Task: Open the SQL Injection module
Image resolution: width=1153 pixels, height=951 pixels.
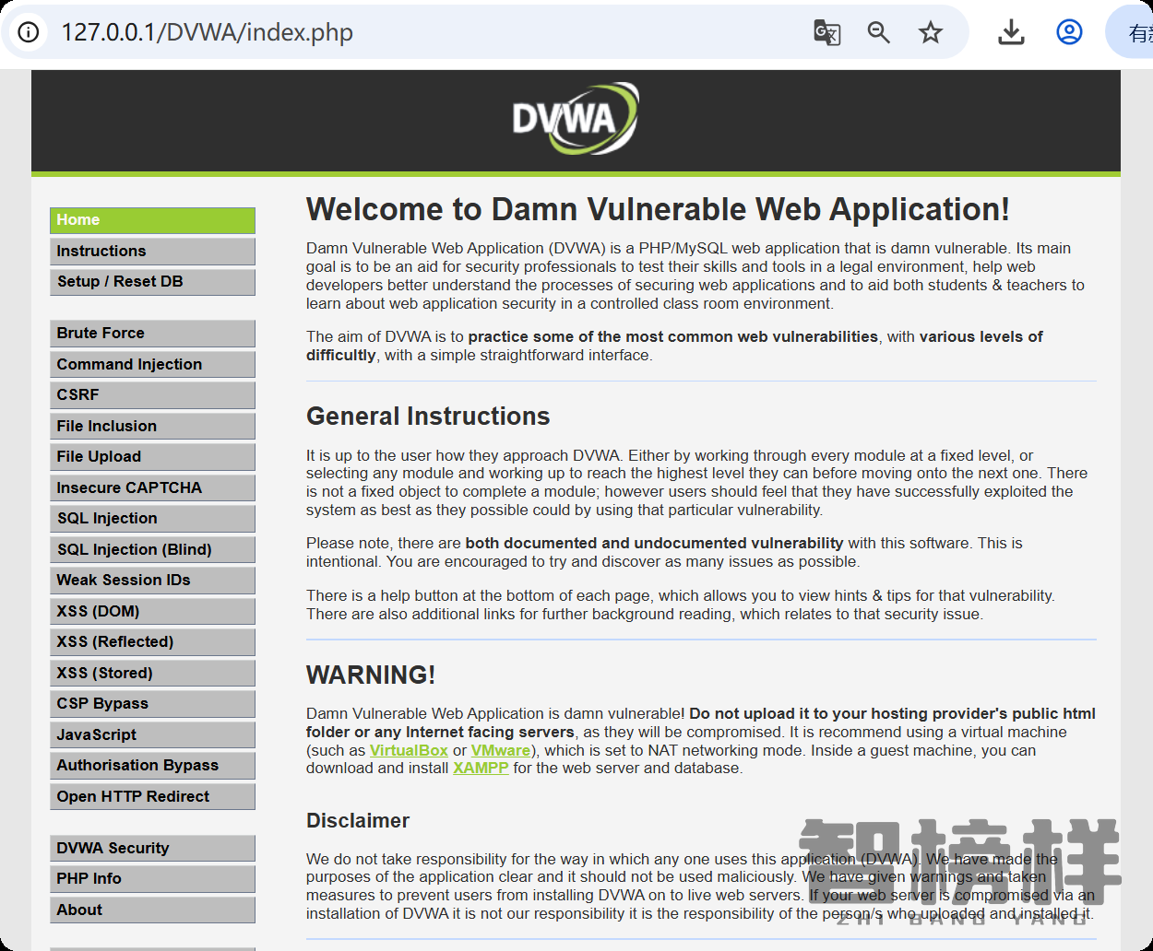Action: 152,519
